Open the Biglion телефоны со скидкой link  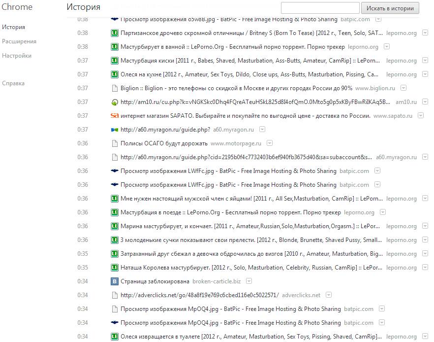[x=236, y=88]
